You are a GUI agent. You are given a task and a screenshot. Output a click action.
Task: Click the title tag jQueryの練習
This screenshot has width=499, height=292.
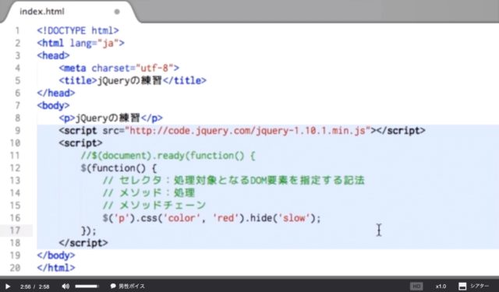133,81
